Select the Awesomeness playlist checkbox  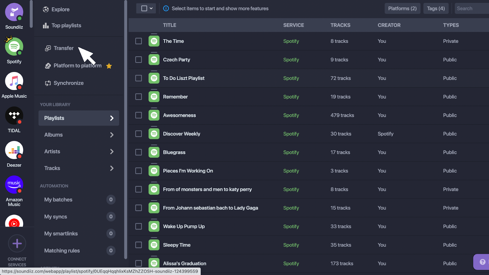pos(139,115)
